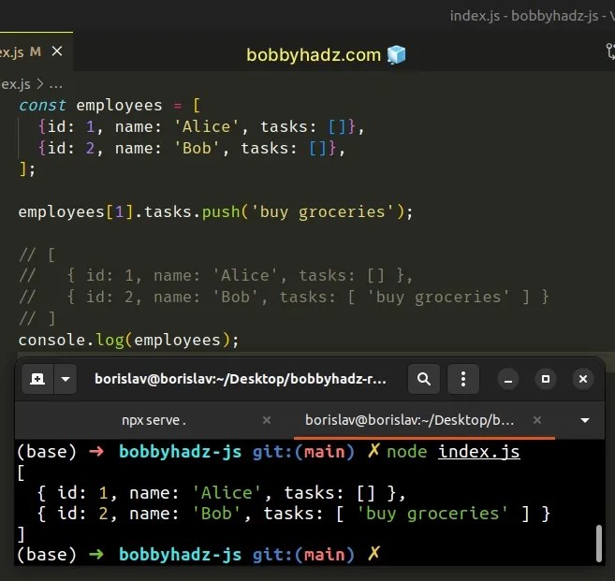Screen dimensions: 615x581
Task: Click 'bobbyhadz-js' in the last terminal prompt
Action: [x=180, y=555]
